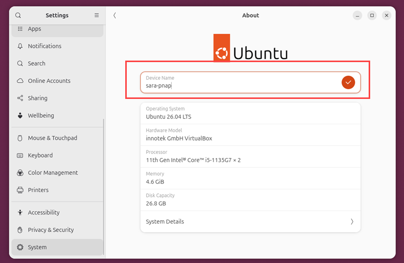
Task: Open Privacy & Security settings
Action: (x=57, y=230)
